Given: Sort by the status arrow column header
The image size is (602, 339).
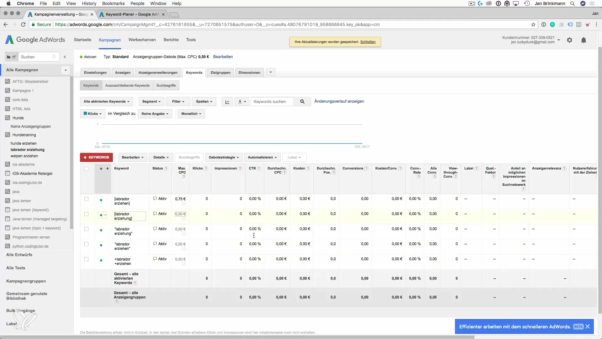Looking at the screenshot, I should pos(108,169).
